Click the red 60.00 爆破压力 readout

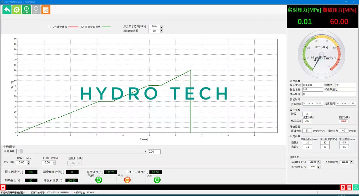[339, 22]
